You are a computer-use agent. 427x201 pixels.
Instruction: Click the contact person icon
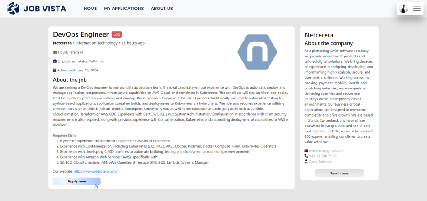(306, 161)
